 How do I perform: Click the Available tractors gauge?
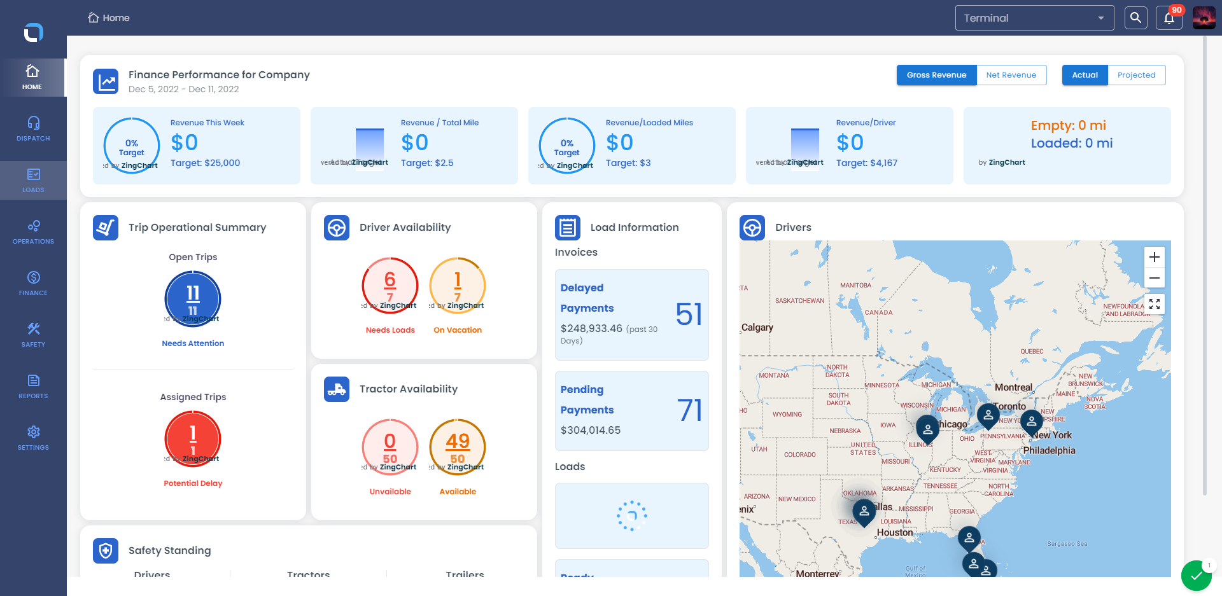coord(458,447)
